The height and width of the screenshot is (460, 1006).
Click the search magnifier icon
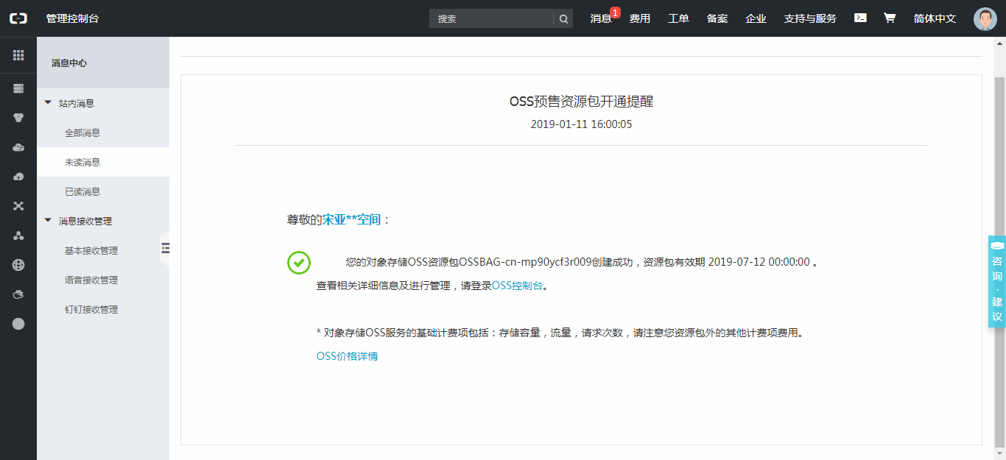tap(563, 19)
